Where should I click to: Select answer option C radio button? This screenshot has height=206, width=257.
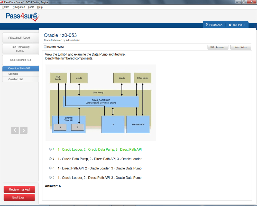[50, 168]
